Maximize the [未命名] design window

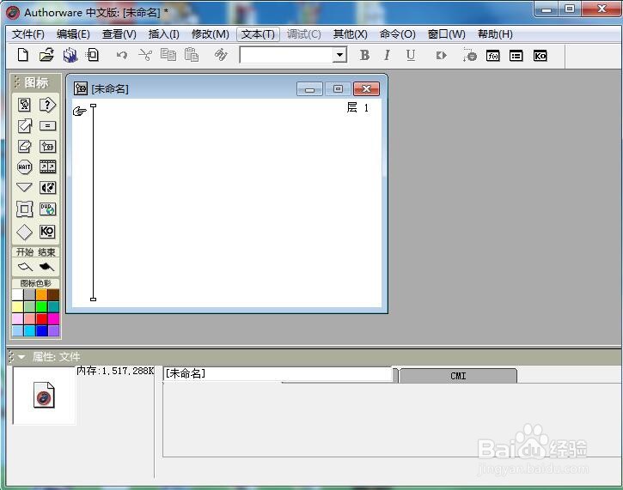[338, 89]
